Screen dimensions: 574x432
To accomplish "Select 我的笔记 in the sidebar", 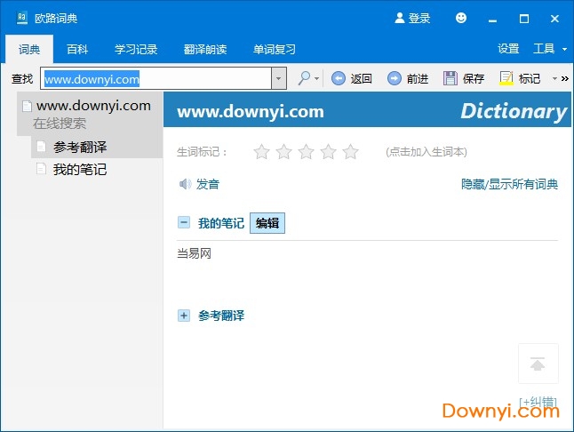I will click(x=97, y=170).
